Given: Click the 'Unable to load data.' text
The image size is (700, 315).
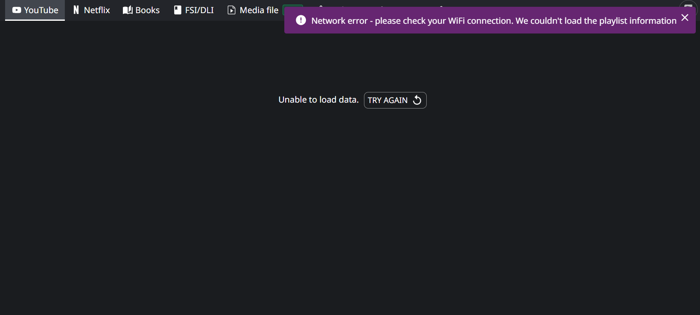Looking at the screenshot, I should pyautogui.click(x=318, y=100).
